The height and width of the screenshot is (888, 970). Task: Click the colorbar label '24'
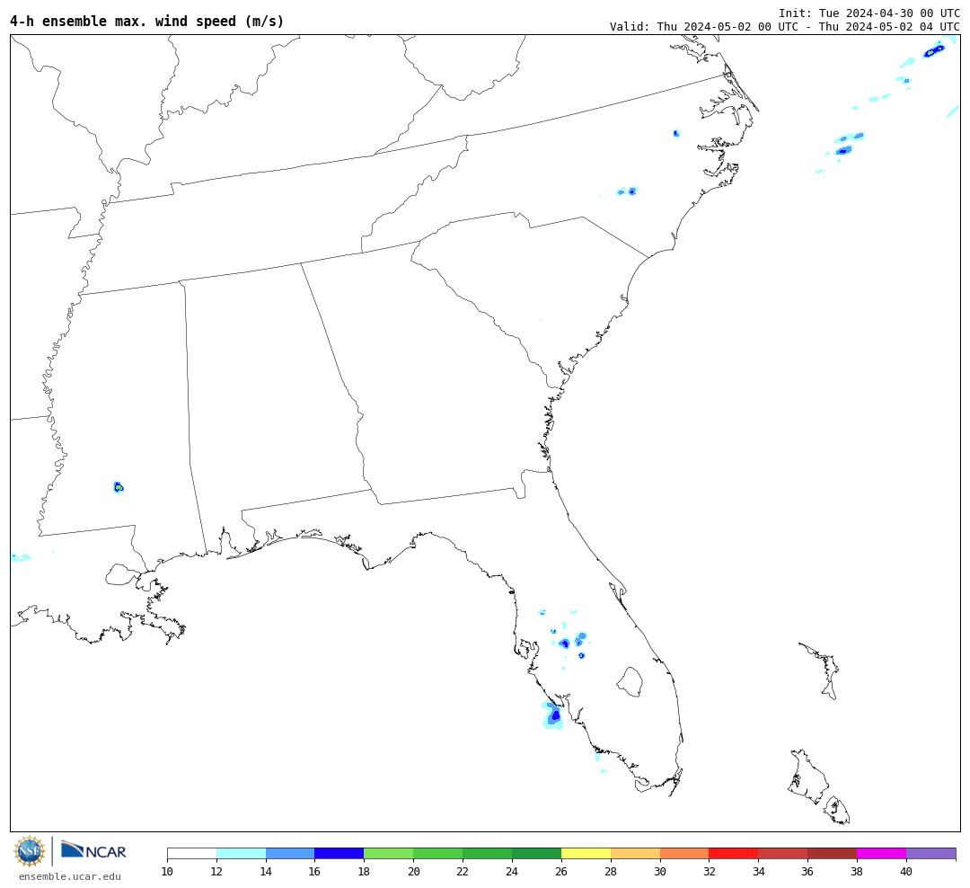pos(512,872)
